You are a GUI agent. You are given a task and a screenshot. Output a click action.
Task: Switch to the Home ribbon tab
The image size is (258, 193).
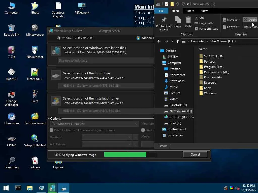[176, 11]
